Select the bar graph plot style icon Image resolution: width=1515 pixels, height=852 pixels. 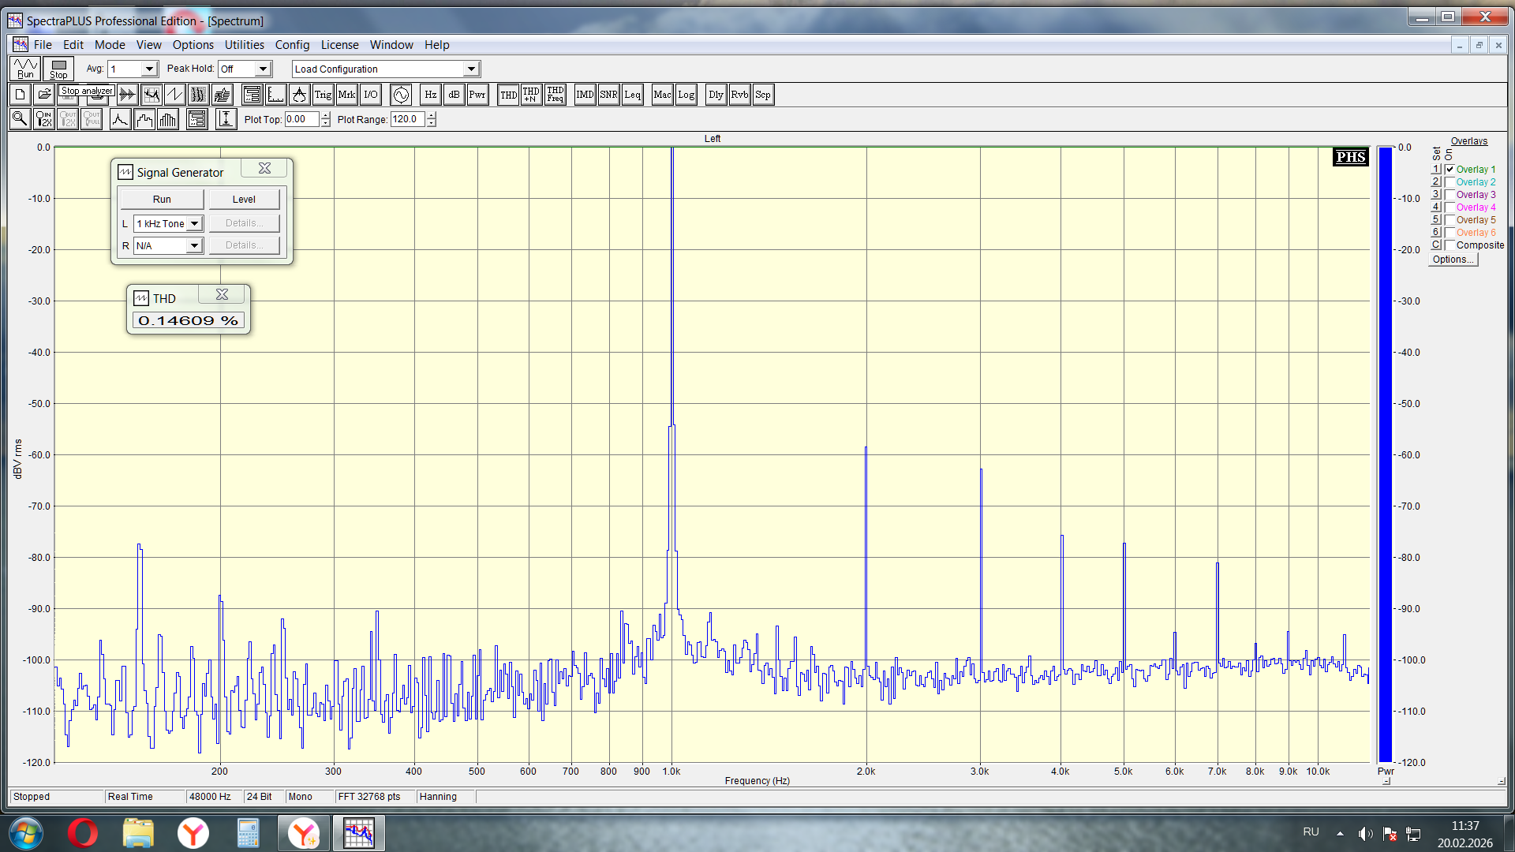[168, 119]
